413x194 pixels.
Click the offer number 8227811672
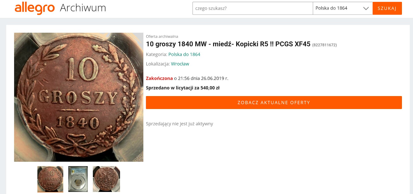(x=324, y=45)
